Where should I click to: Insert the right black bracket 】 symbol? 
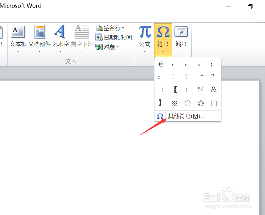coord(160,103)
